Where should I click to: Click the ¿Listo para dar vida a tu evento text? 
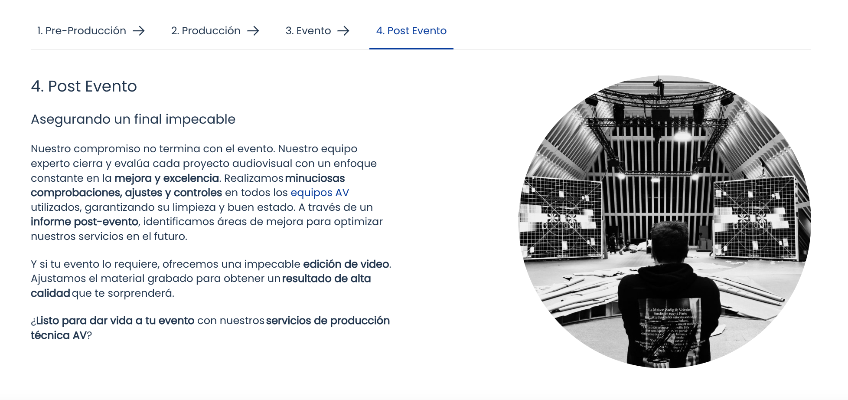(x=113, y=321)
